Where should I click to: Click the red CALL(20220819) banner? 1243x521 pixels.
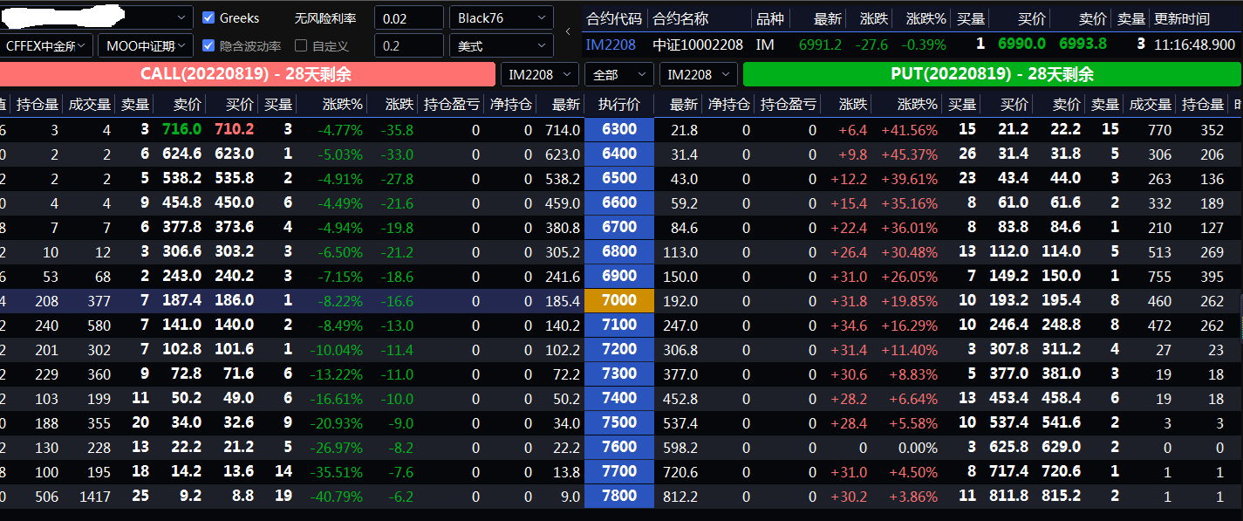(x=246, y=75)
